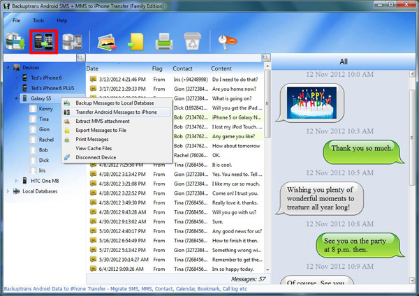The width and height of the screenshot is (419, 296).
Task: Choose Disconnect Device
Action: click(x=117, y=157)
